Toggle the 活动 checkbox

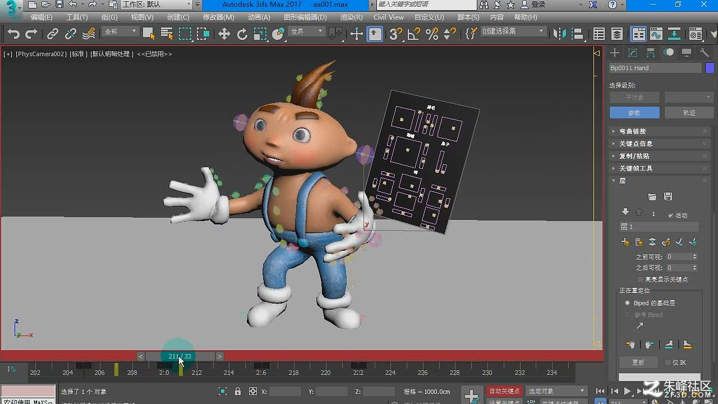tap(671, 215)
